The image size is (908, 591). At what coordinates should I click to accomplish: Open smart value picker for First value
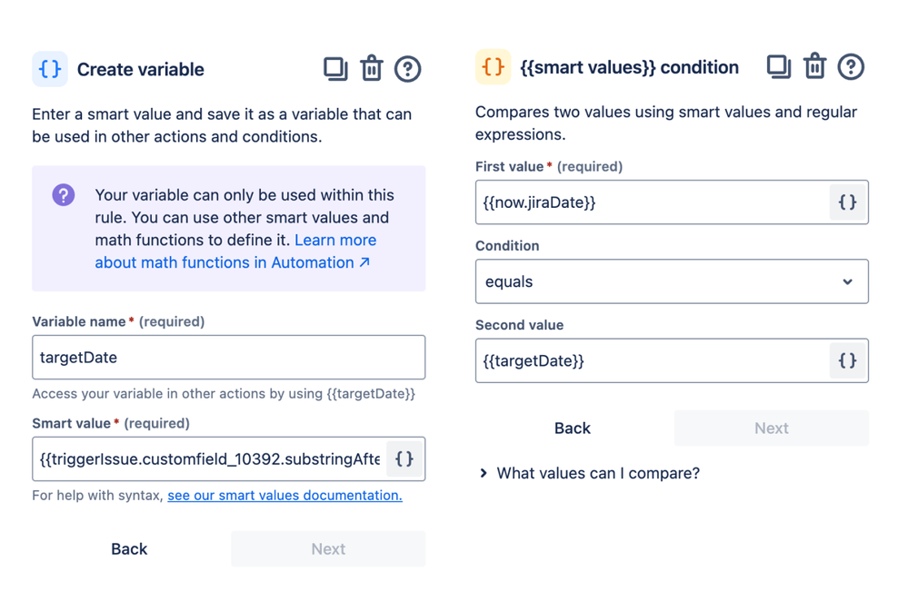(x=847, y=202)
